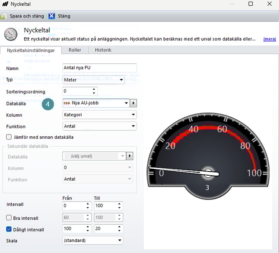Maximize the Nyckeltal window
279x253 pixels.
251,4
